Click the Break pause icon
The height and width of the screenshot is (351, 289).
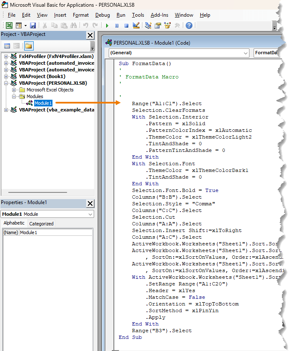117,26
